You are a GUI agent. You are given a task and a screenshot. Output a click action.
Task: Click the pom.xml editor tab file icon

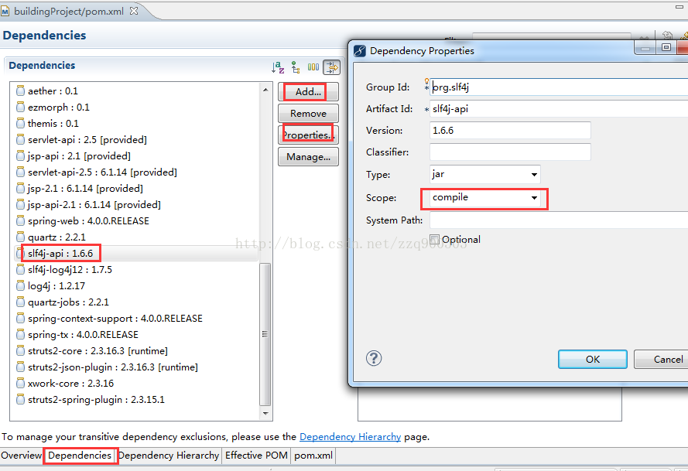pyautogui.click(x=5, y=12)
